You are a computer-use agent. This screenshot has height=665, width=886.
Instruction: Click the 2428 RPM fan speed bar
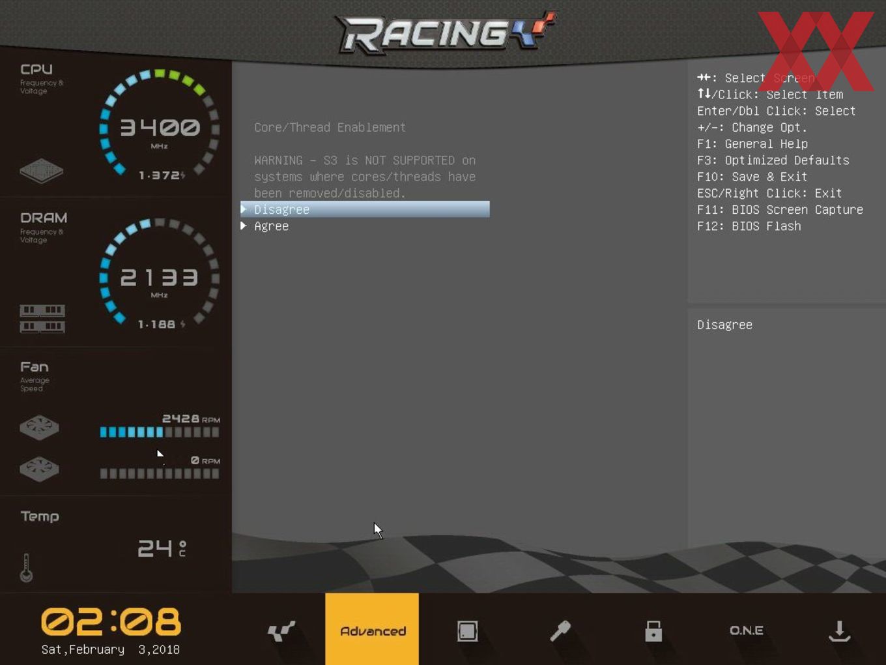point(160,432)
